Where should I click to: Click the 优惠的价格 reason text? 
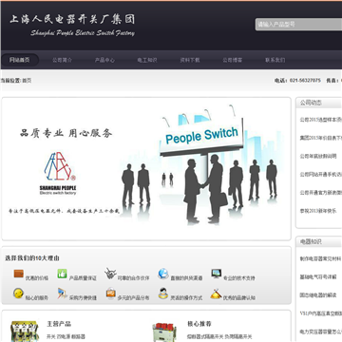click(37, 278)
